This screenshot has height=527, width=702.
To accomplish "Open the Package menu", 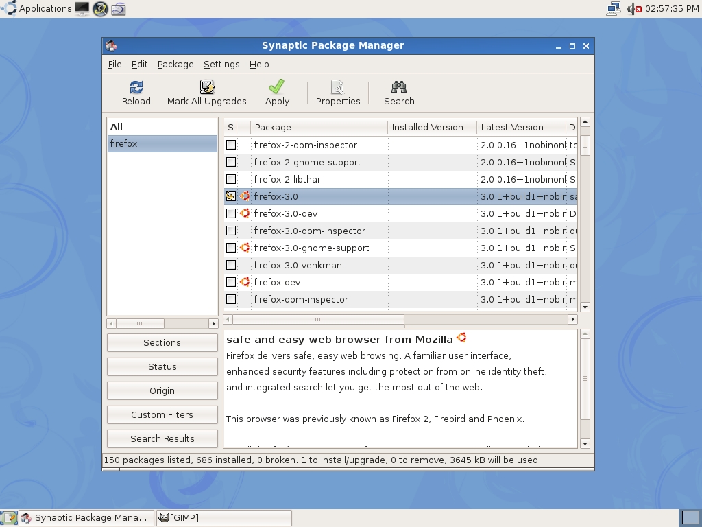I will (x=175, y=64).
